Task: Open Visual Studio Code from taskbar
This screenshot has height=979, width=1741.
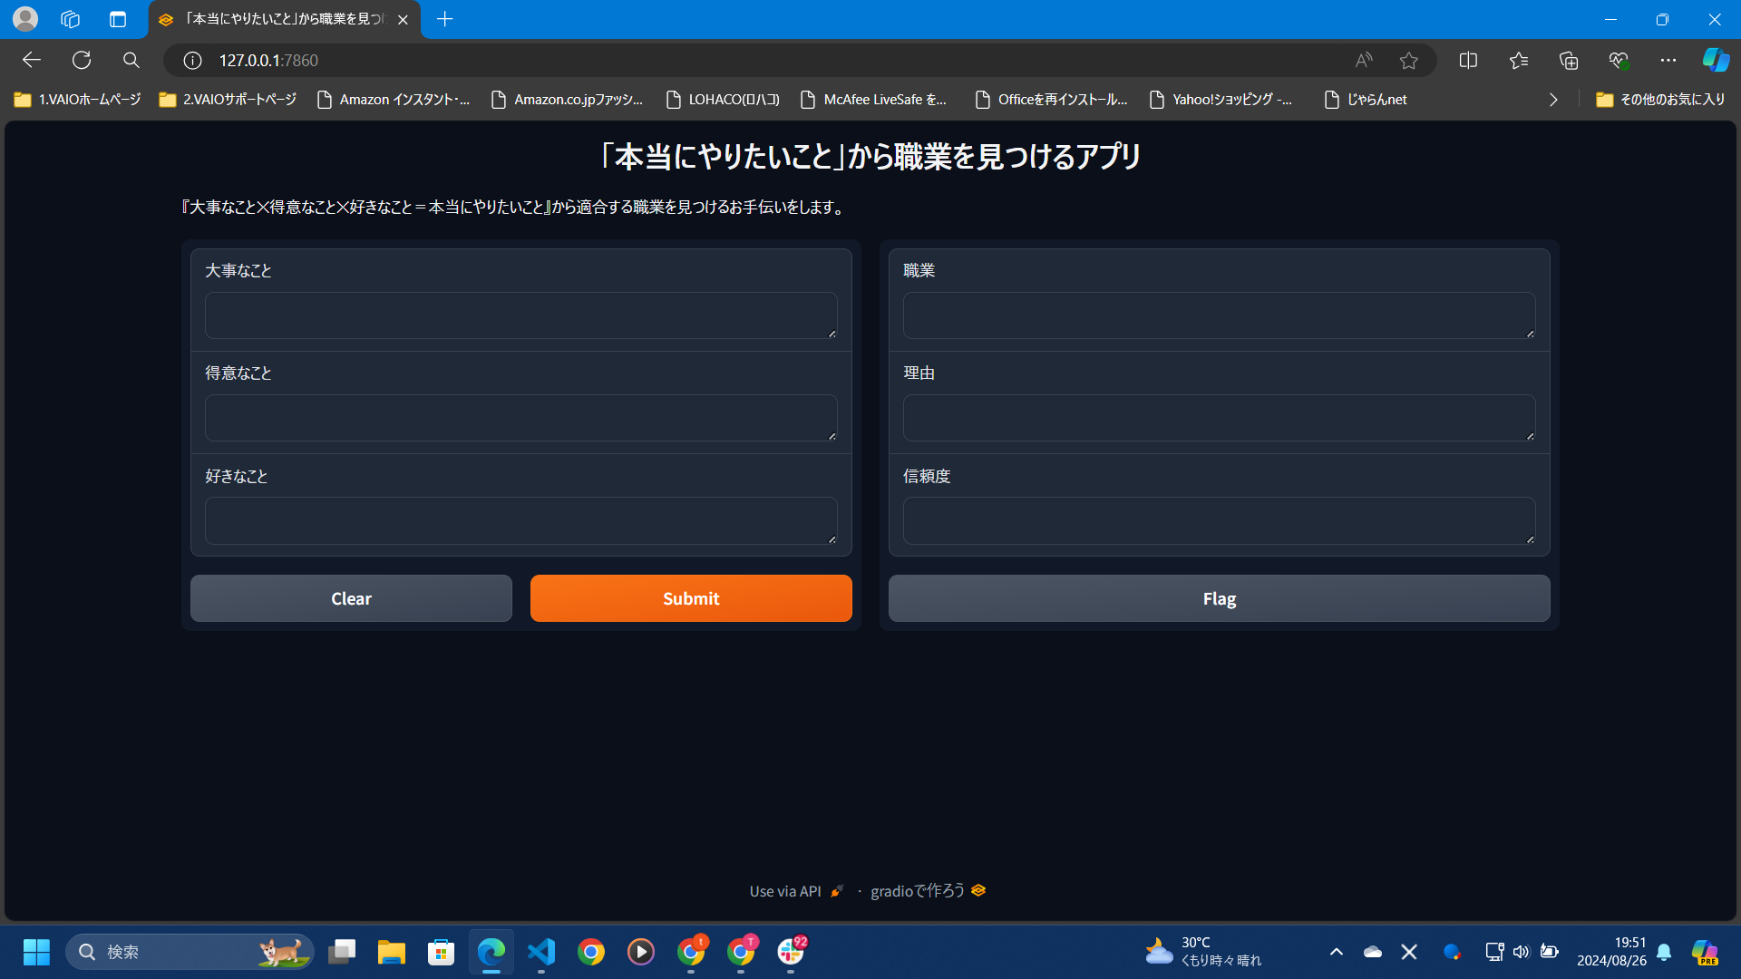Action: pyautogui.click(x=541, y=952)
